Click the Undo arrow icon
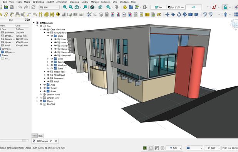This screenshot has height=152, width=238. coord(20,7)
